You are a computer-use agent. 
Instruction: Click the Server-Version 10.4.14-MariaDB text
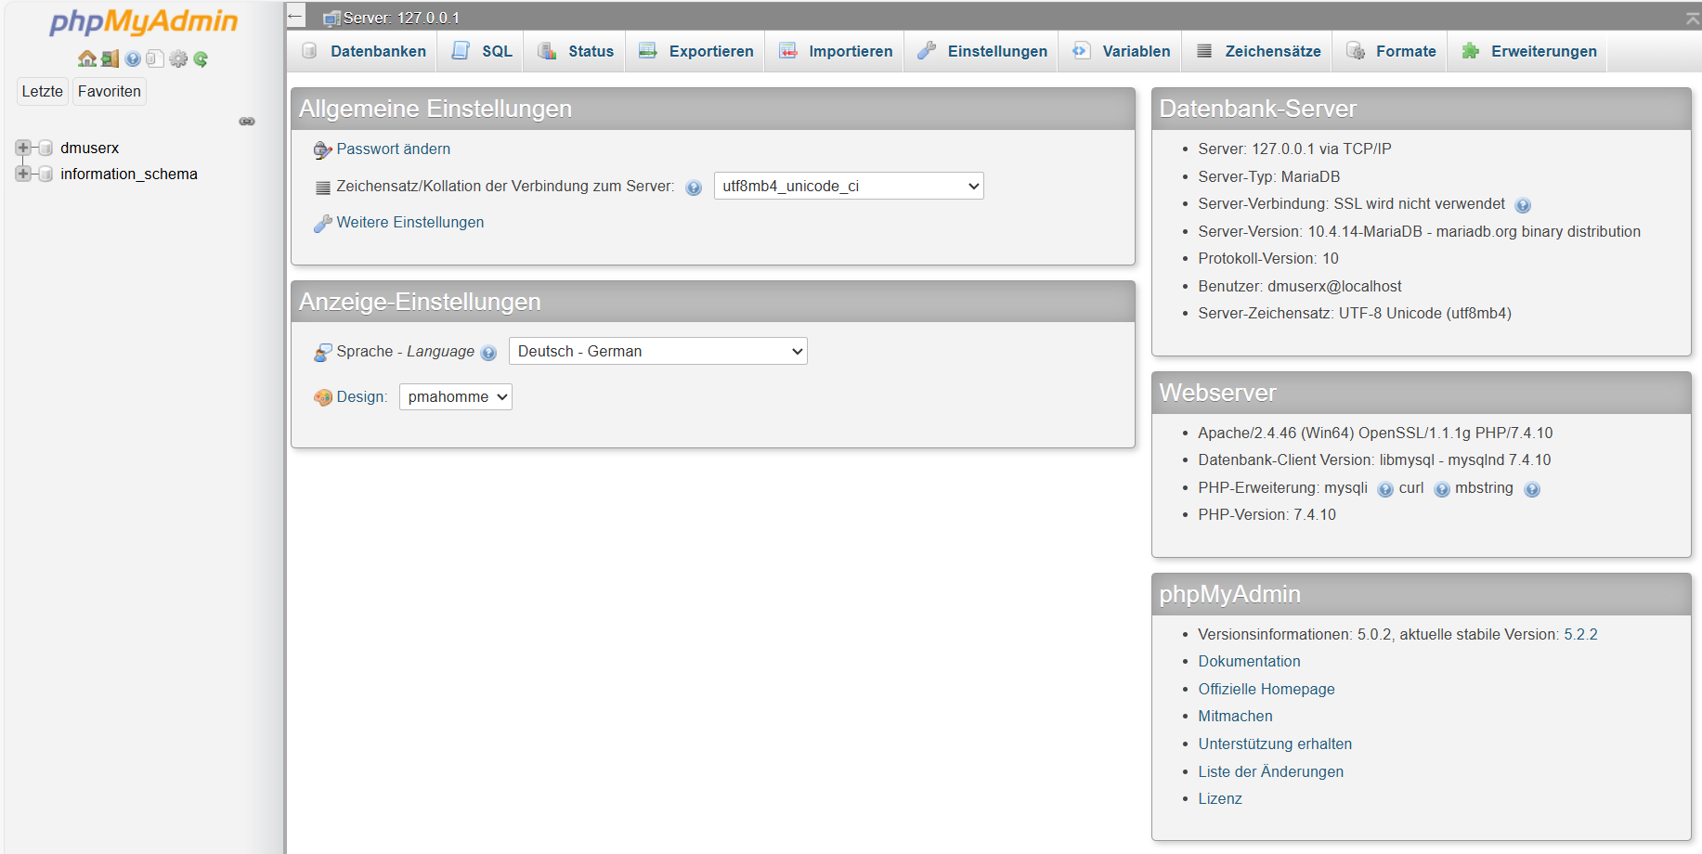click(1419, 231)
